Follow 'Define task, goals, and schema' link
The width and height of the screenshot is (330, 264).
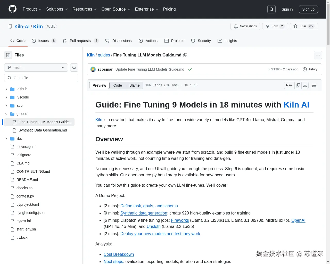(x=149, y=206)
